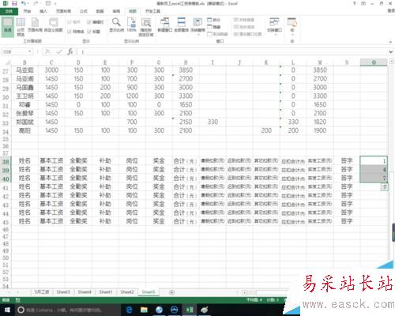Toggle the Ruler checkbox
The image size is (395, 316).
[x=73, y=22]
